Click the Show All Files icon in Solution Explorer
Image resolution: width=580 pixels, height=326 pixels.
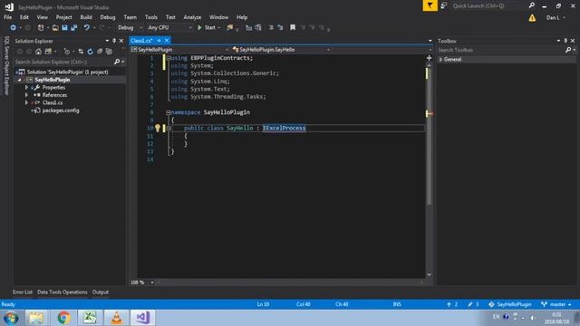click(x=109, y=52)
